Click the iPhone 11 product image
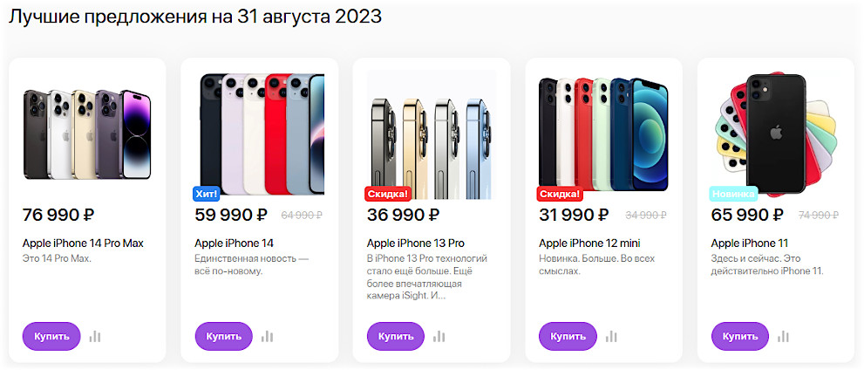The image size is (864, 370). 774,134
